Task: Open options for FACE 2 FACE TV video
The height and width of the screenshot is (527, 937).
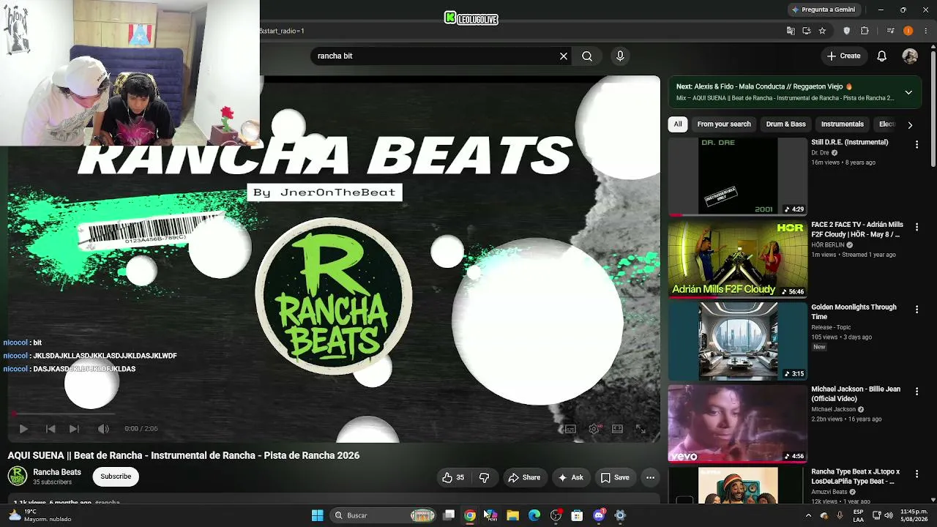Action: (x=917, y=228)
